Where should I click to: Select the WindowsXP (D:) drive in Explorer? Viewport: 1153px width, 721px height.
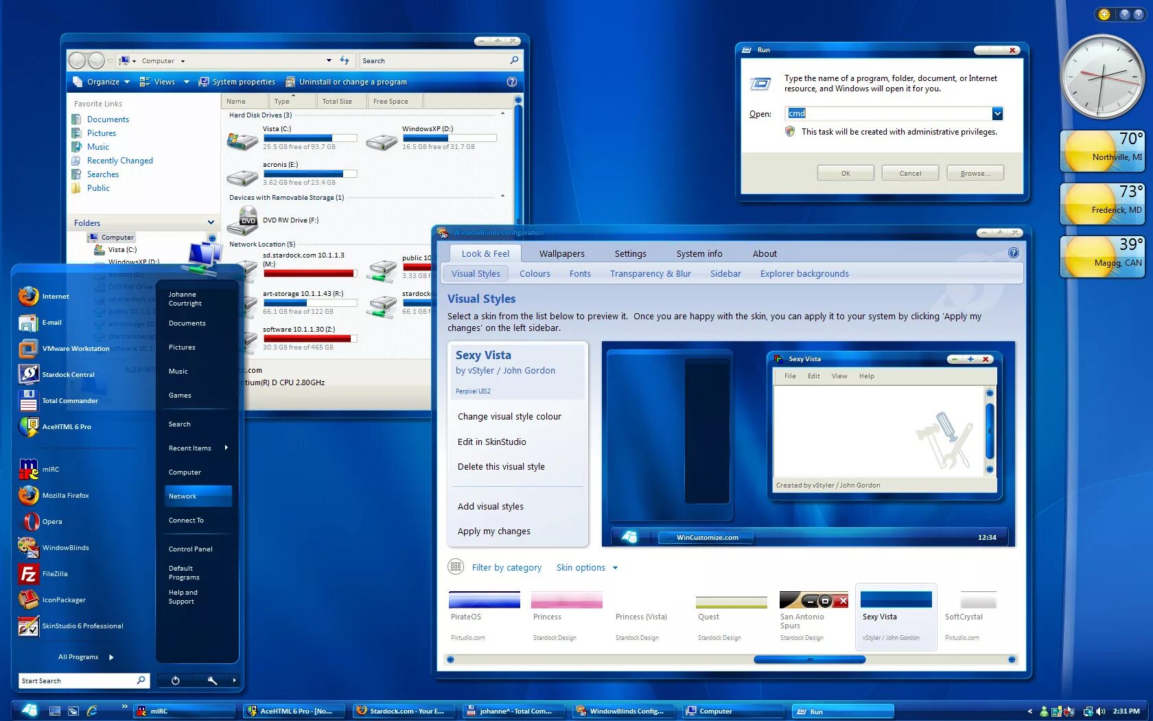[x=382, y=141]
